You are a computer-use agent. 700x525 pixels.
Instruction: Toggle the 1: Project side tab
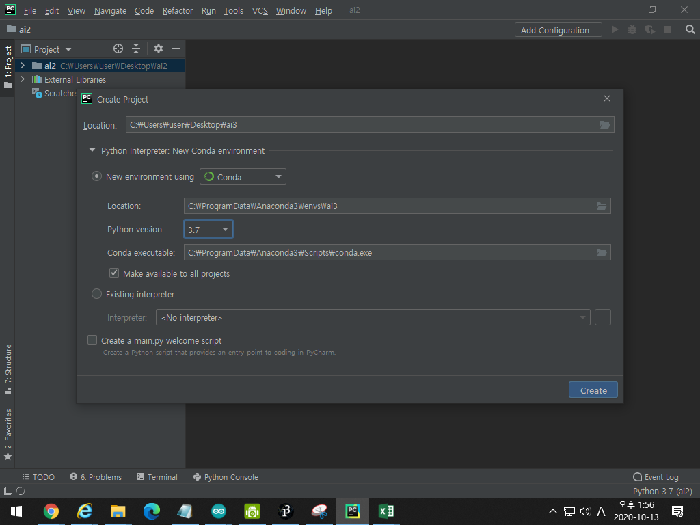point(8,67)
